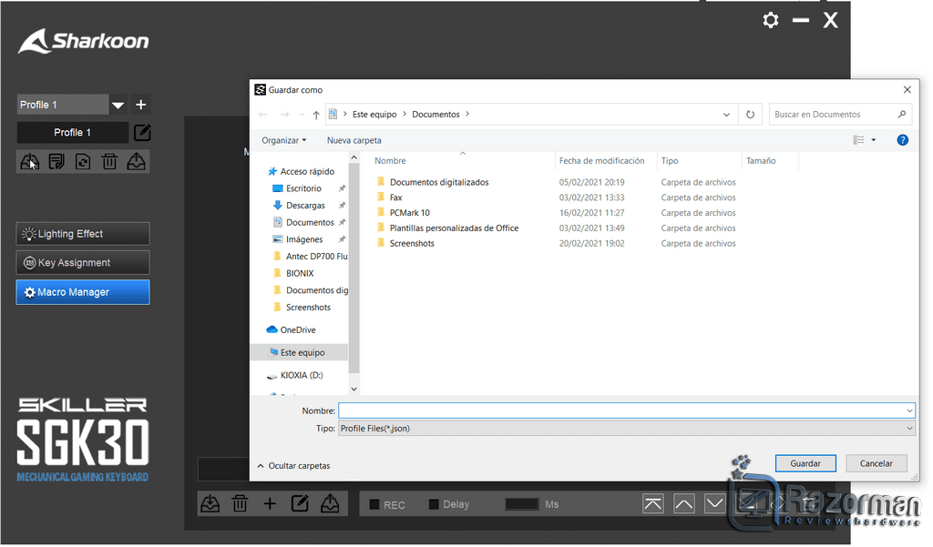The height and width of the screenshot is (547, 933).
Task: Click Este equipo in the address breadcrumb
Action: pyautogui.click(x=374, y=114)
